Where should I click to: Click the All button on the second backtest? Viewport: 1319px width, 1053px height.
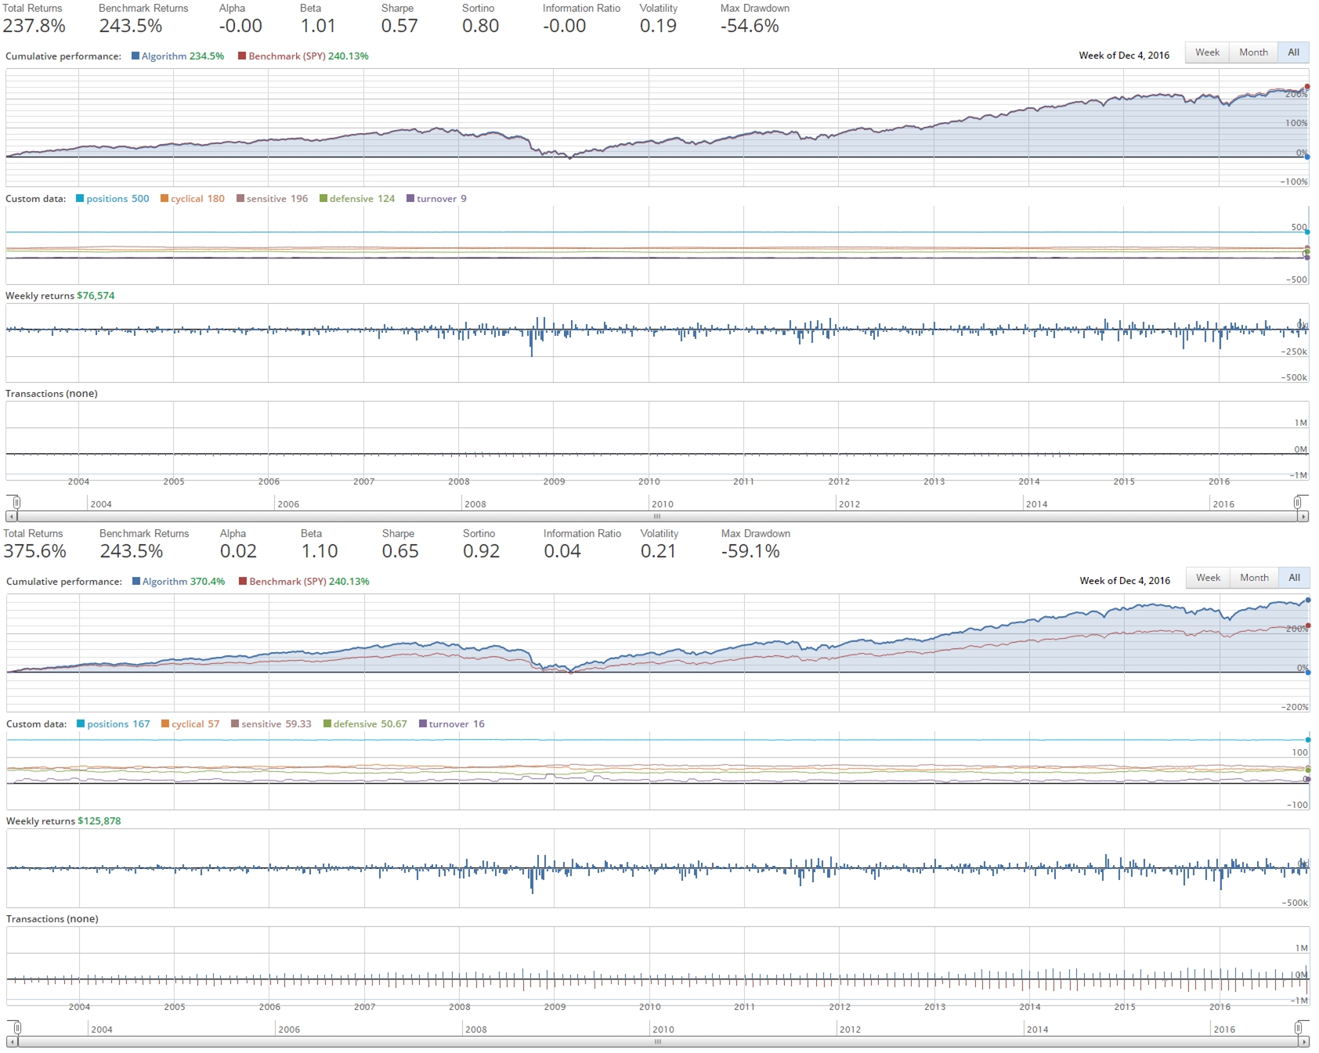[1294, 578]
